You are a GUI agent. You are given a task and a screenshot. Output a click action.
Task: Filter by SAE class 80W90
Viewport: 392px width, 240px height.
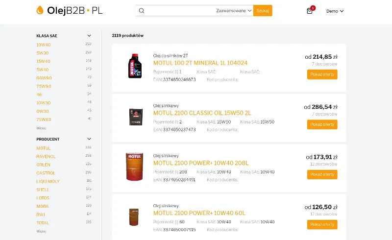pyautogui.click(x=44, y=78)
